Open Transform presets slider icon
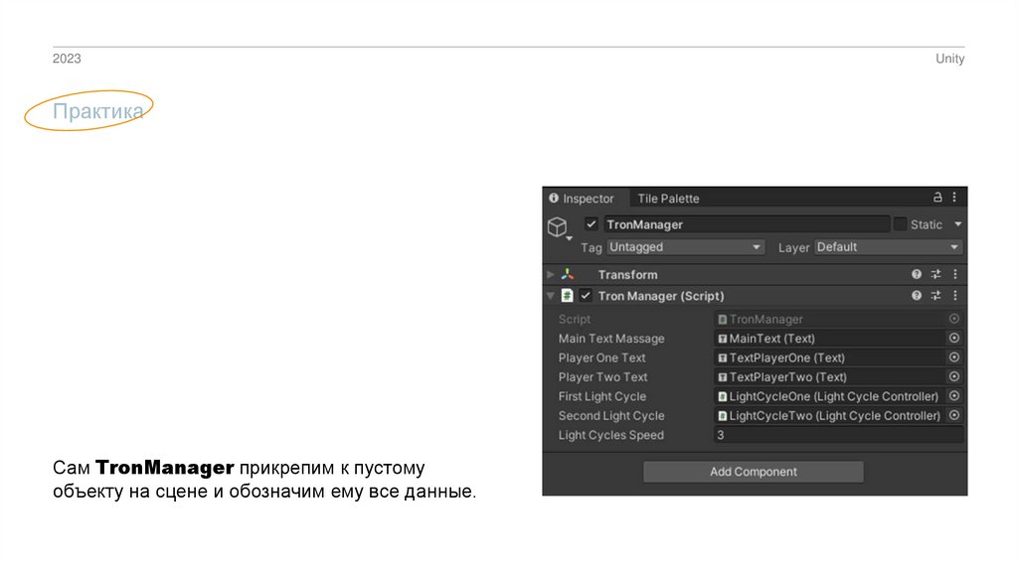The image size is (1018, 570). pos(935,274)
